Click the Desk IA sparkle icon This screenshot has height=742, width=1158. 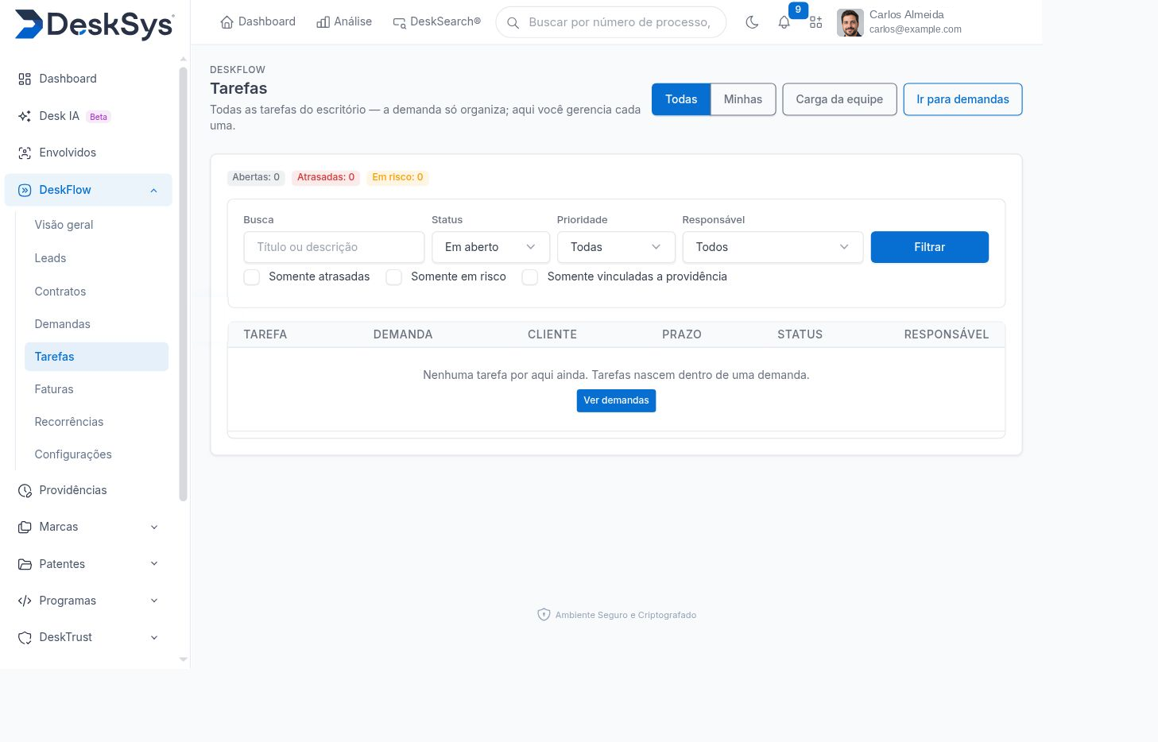[x=25, y=116]
